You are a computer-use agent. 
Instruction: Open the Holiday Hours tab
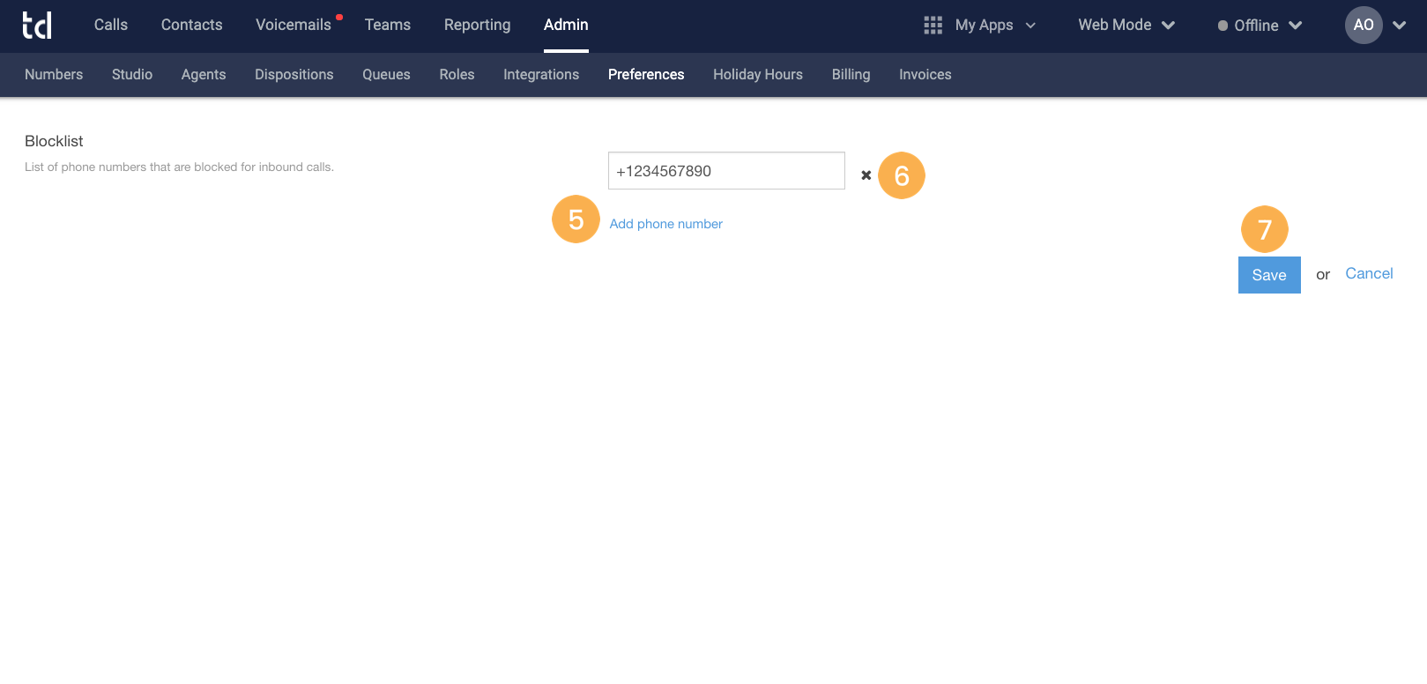[757, 75]
